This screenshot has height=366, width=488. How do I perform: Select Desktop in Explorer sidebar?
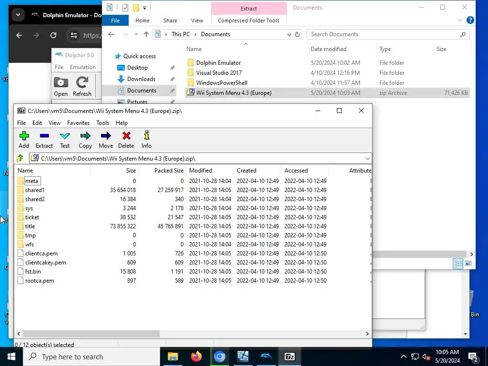point(137,68)
